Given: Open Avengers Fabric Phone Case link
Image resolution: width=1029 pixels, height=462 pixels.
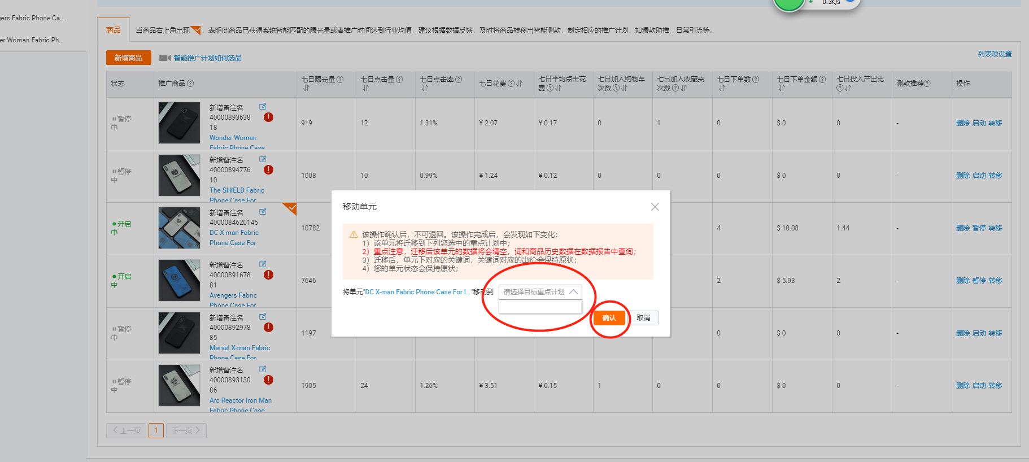Looking at the screenshot, I should [233, 300].
